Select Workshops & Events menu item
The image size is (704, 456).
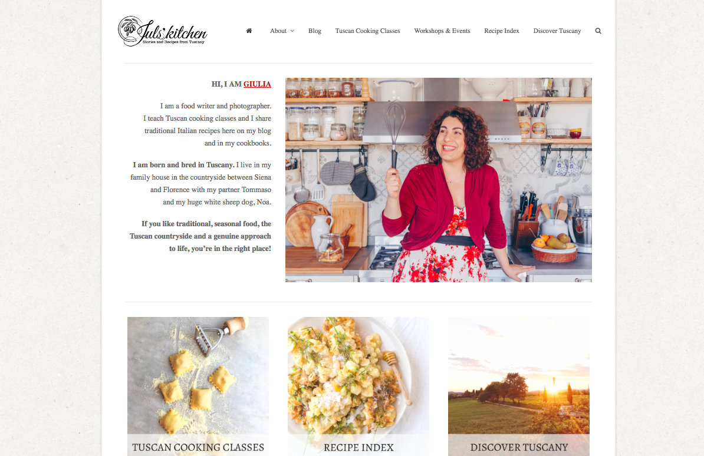[442, 31]
